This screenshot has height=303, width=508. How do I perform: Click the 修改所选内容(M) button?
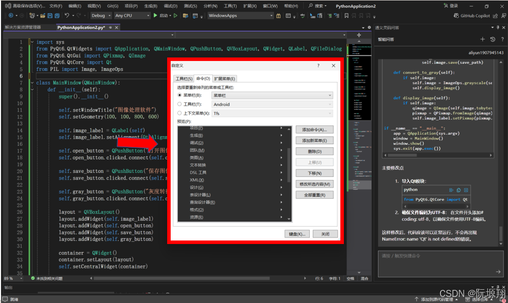(314, 184)
